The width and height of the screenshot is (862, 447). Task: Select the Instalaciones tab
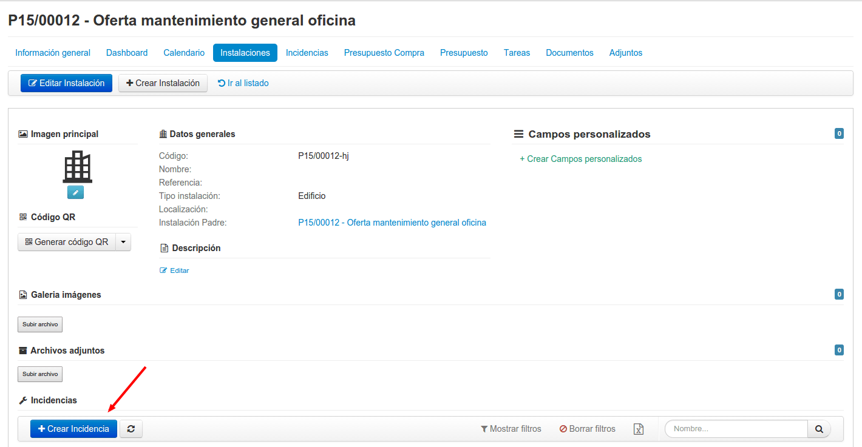[245, 53]
